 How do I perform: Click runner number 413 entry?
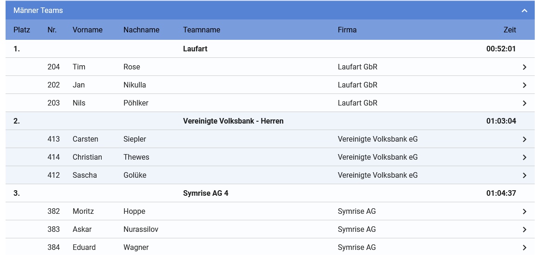click(53, 139)
